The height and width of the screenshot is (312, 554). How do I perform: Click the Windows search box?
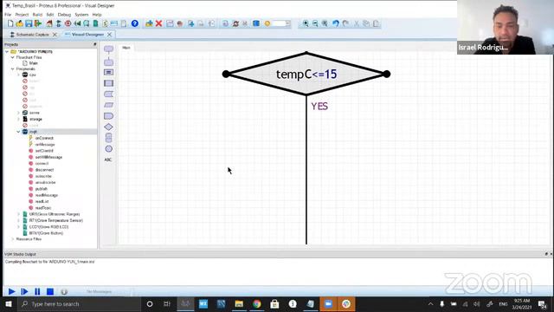pyautogui.click(x=79, y=304)
